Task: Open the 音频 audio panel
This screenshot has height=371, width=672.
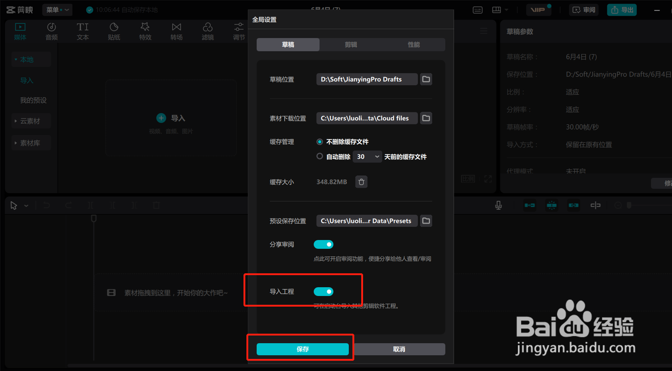Action: coord(52,31)
